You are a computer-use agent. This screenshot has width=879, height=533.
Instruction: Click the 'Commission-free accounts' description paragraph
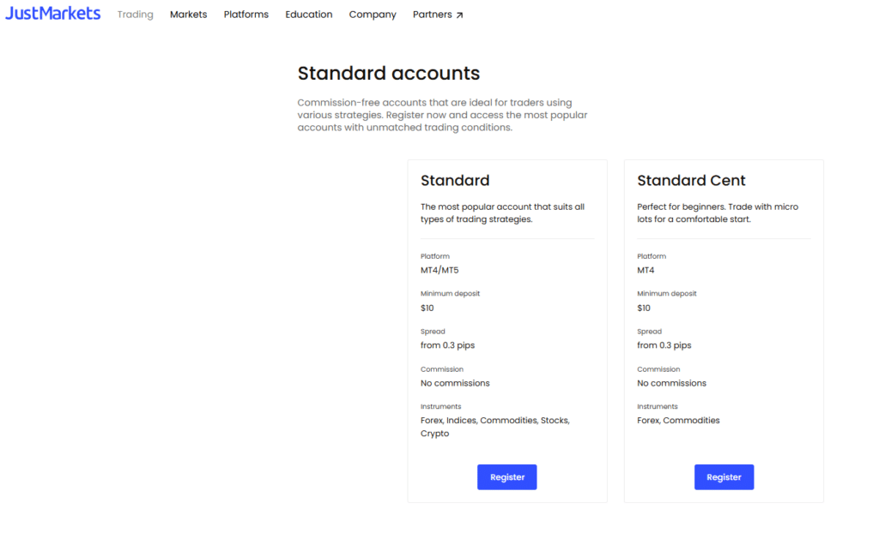(442, 115)
